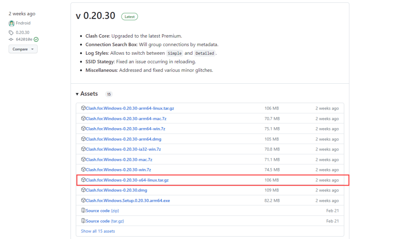Screen dimensions: 394x239
Task: Click the tag icon beside 0.20.30
Action: point(11,33)
